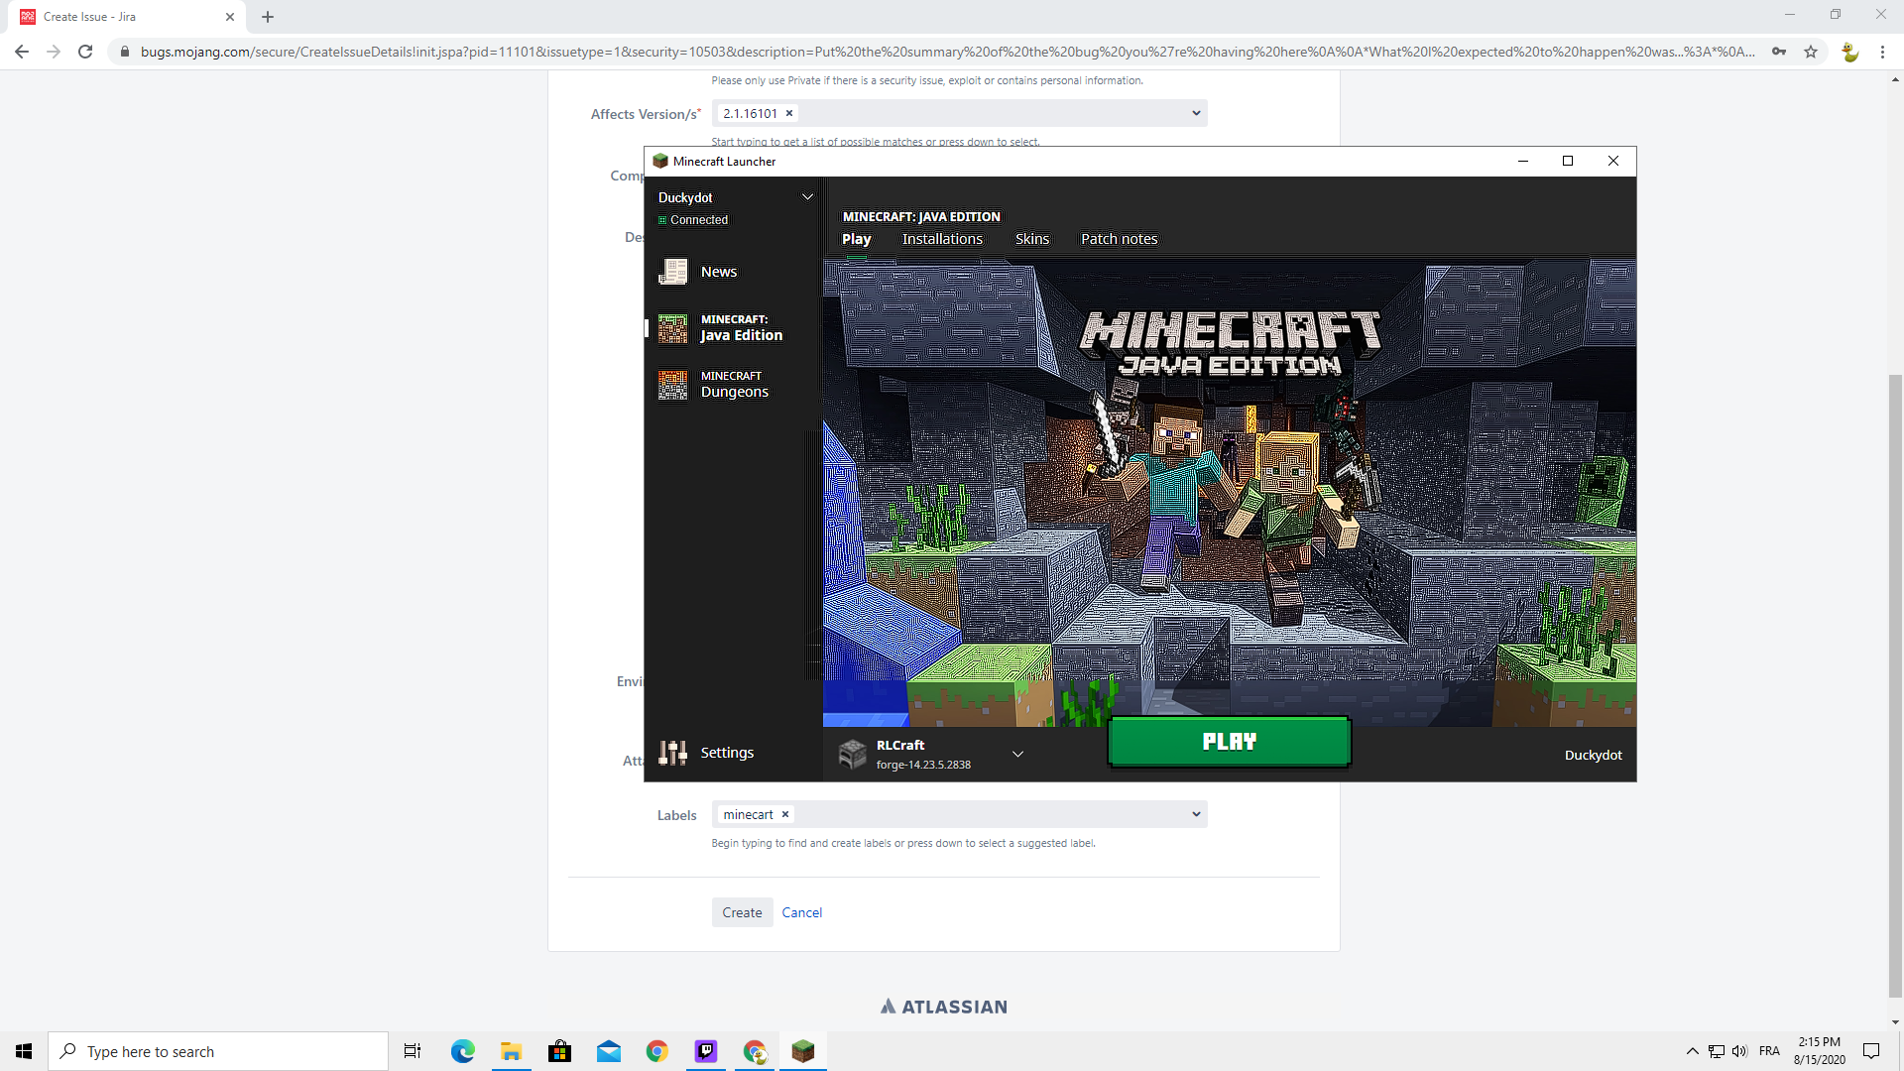Open Microsoft Store from the taskbar
Image resolution: width=1904 pixels, height=1071 pixels.
click(559, 1051)
